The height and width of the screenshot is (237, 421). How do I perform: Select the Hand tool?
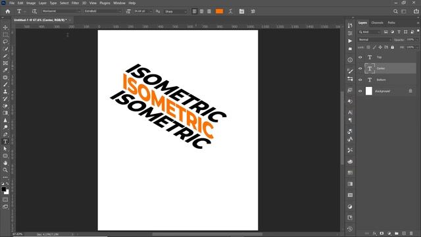(x=5, y=163)
